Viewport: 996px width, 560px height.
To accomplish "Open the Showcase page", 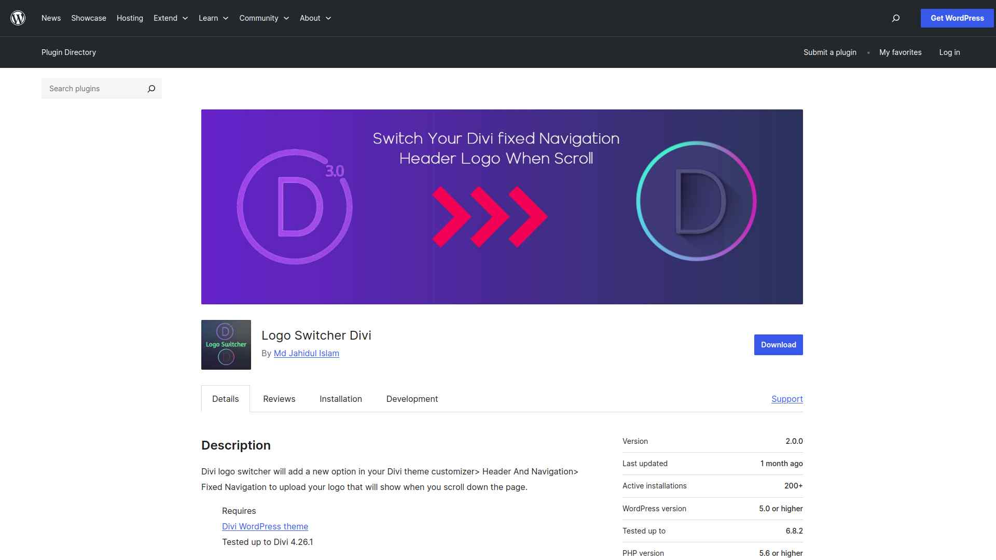I will pyautogui.click(x=89, y=18).
